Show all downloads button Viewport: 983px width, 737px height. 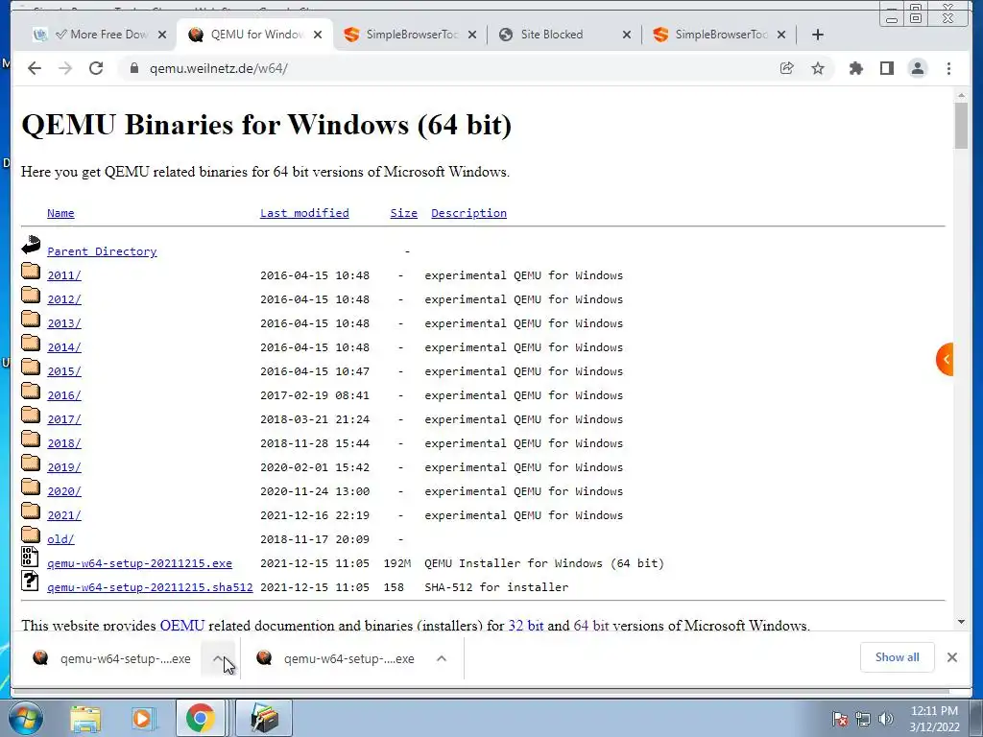point(898,657)
